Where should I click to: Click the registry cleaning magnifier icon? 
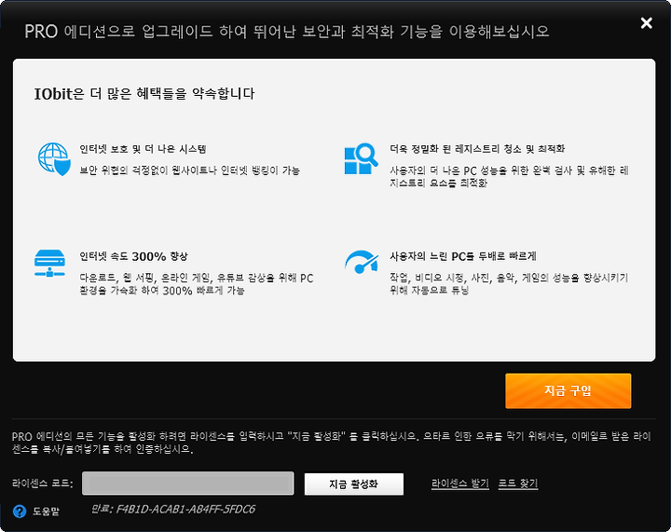[362, 158]
